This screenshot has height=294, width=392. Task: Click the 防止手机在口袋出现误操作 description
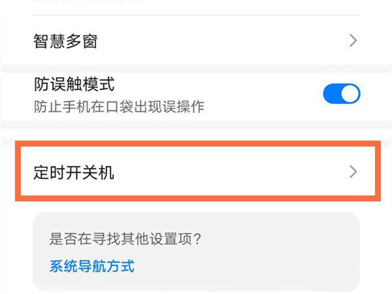pos(118,106)
